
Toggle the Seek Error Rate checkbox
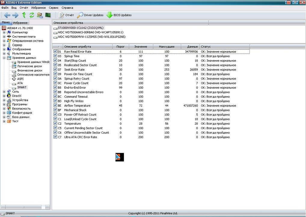click(x=55, y=69)
